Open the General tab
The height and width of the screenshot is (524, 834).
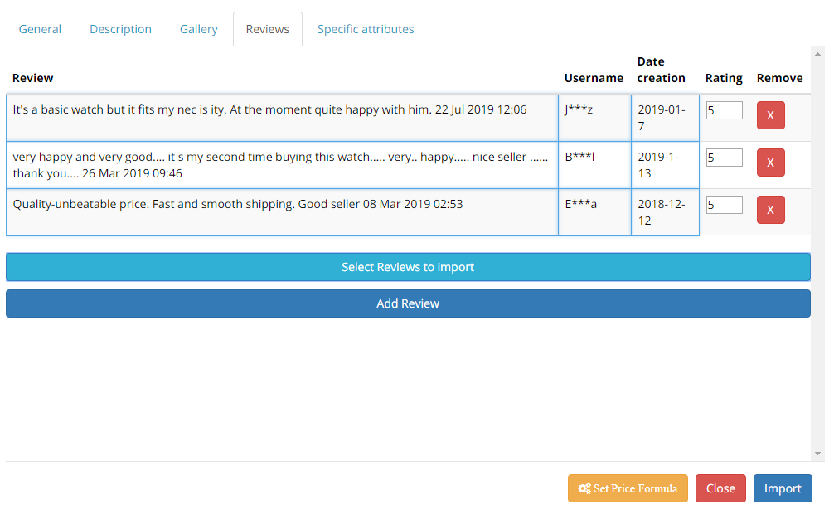(40, 29)
